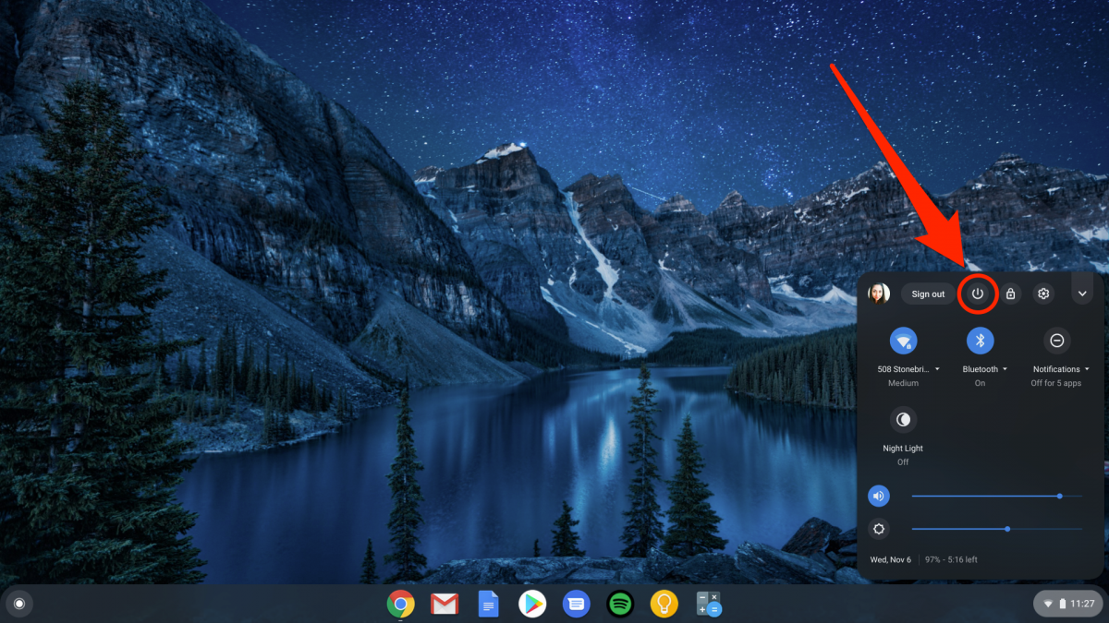Screen dimensions: 1109x623
Task: Click the volume slider track
Action: click(x=996, y=497)
